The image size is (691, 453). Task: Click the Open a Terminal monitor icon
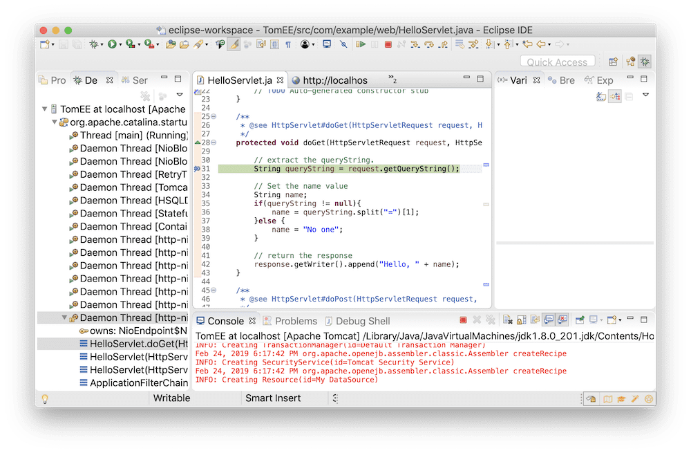327,44
